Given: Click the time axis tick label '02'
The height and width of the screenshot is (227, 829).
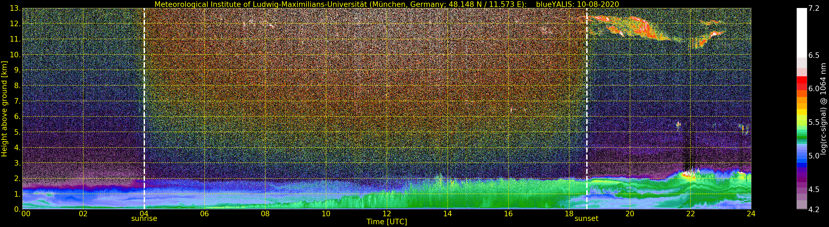Looking at the screenshot, I should 83,214.
